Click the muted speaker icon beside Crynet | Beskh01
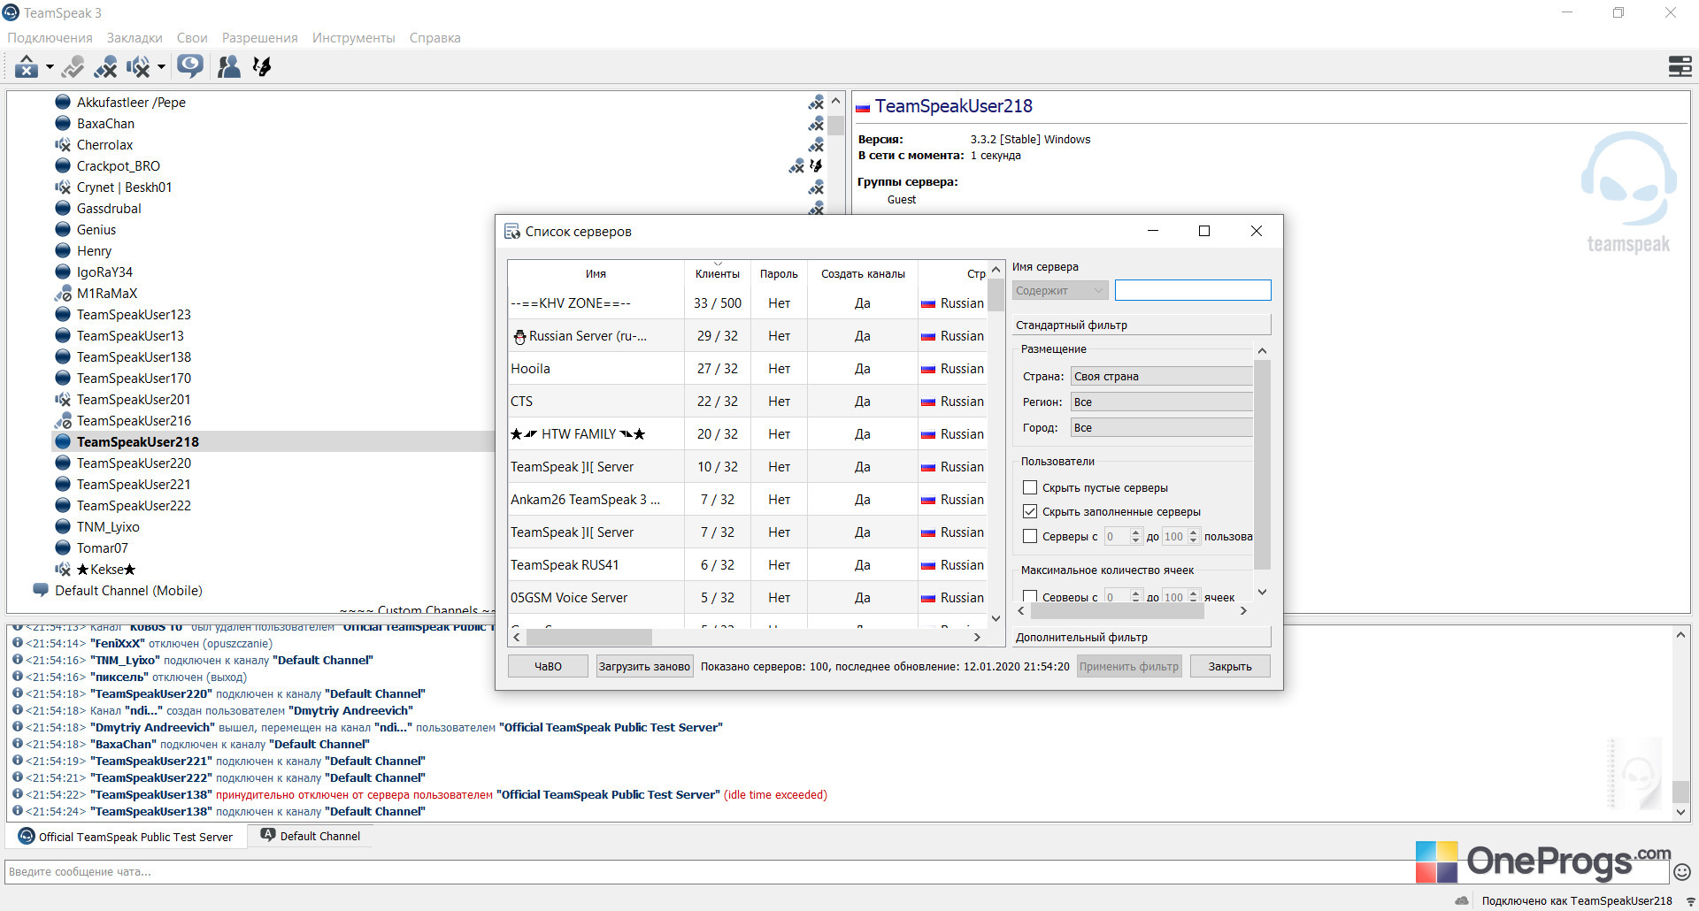1699x911 pixels. click(x=63, y=188)
